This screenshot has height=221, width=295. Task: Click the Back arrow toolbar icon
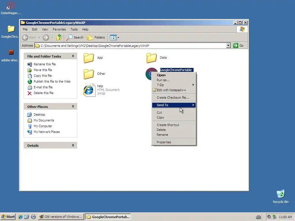point(25,37)
